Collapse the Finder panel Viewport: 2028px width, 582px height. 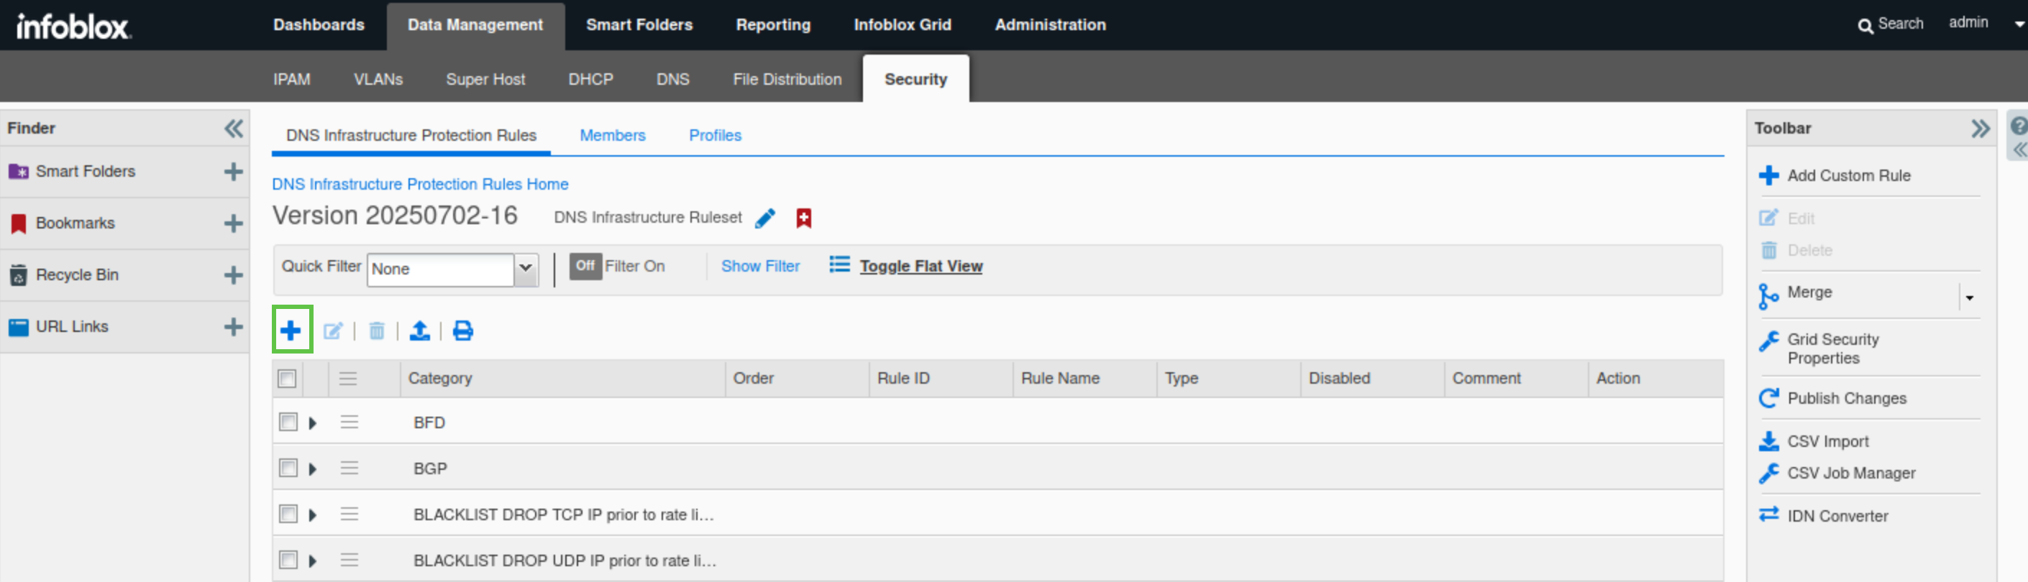(x=234, y=128)
